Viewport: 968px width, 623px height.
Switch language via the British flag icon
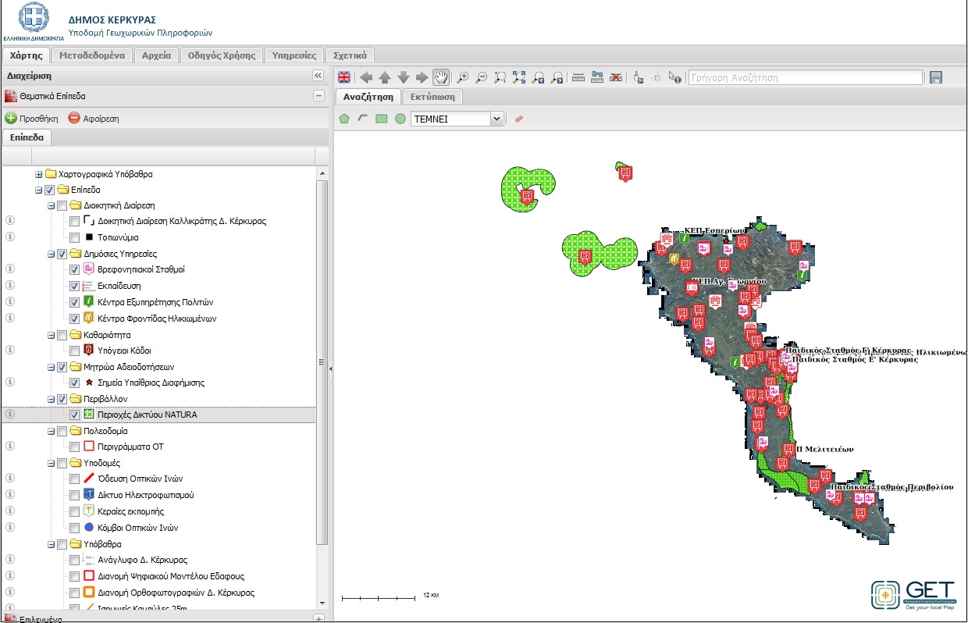point(343,77)
